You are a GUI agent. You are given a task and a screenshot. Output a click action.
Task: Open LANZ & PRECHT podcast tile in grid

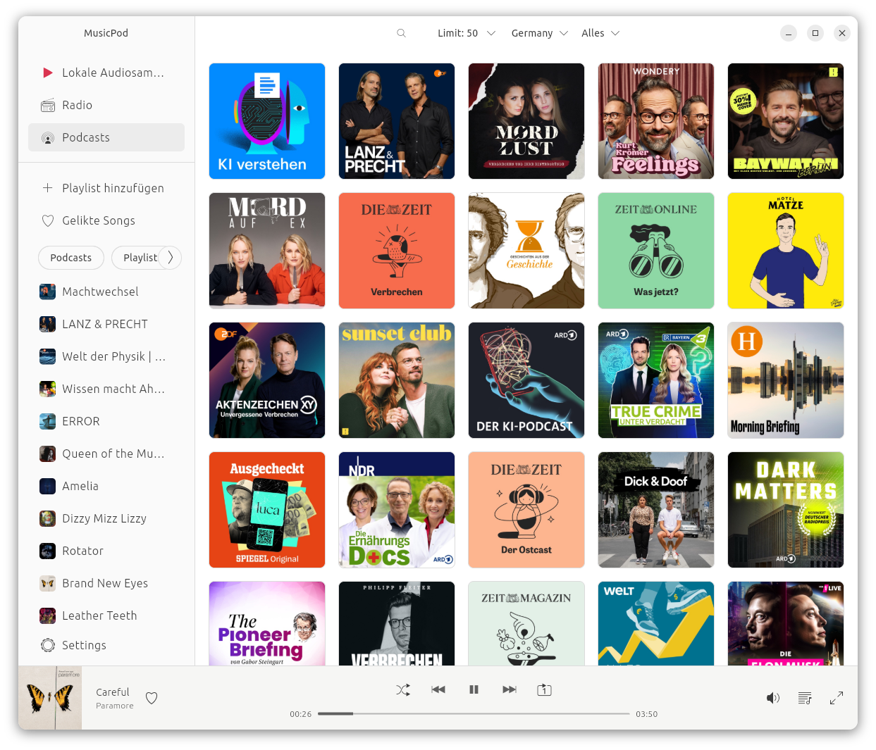[397, 121]
